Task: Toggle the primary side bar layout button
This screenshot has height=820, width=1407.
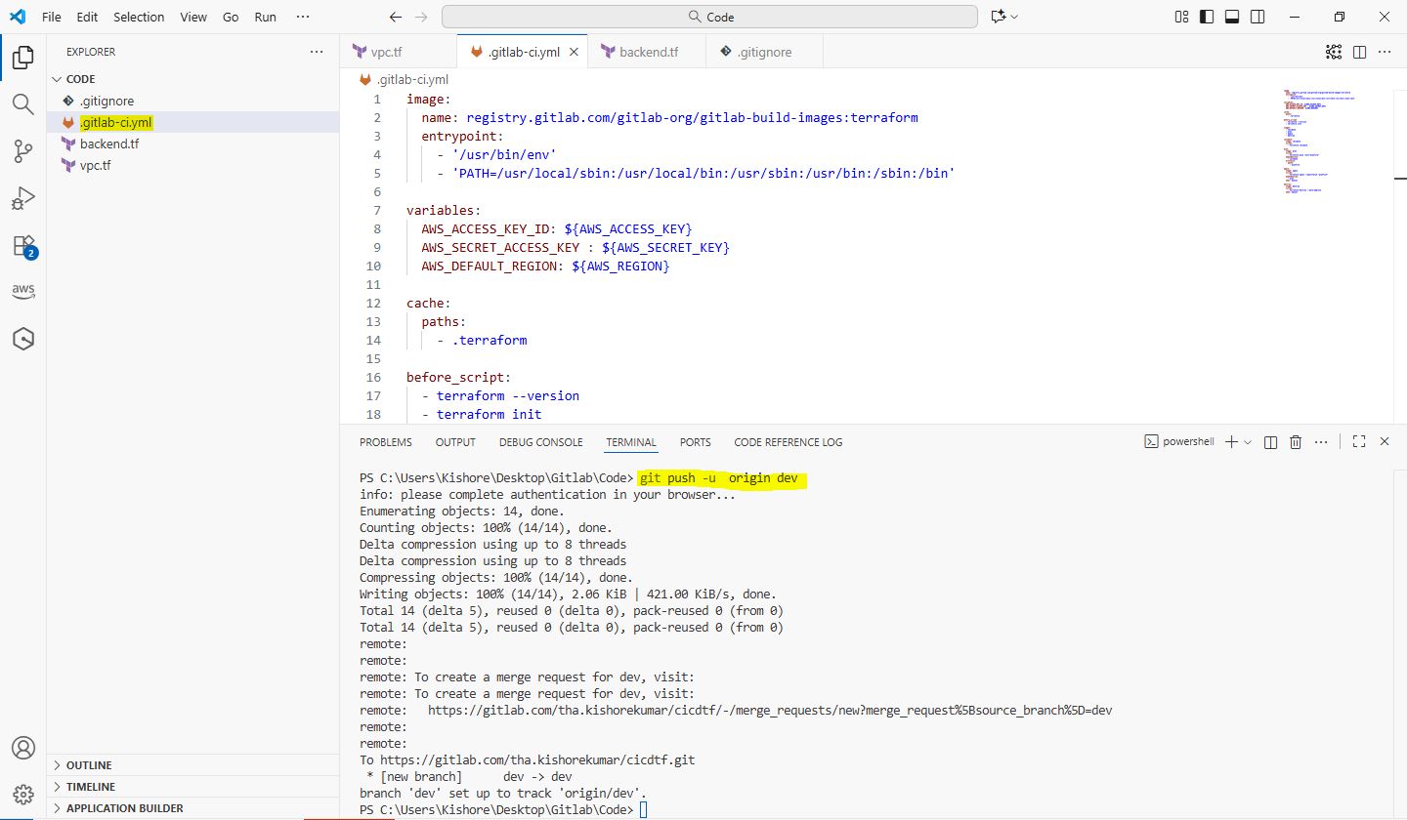Action: 1208,17
